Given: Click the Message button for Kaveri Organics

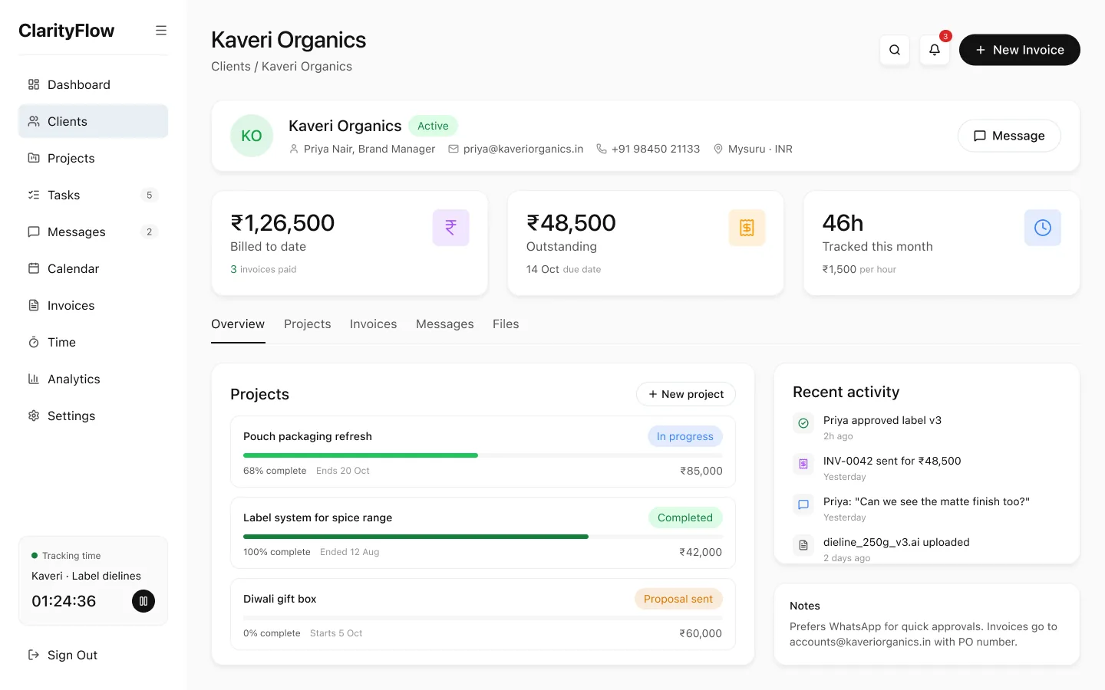Looking at the screenshot, I should tap(1009, 136).
